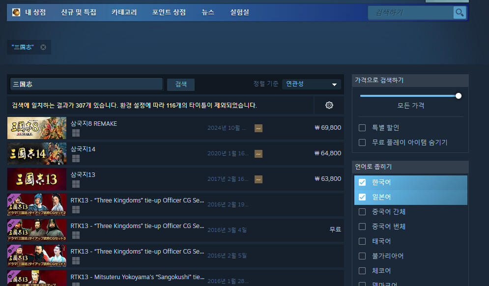Open RTK13 CG set thumbnail dated 2016년 2월 5일
Viewport: 489px width, 286px height.
[x=37, y=256]
